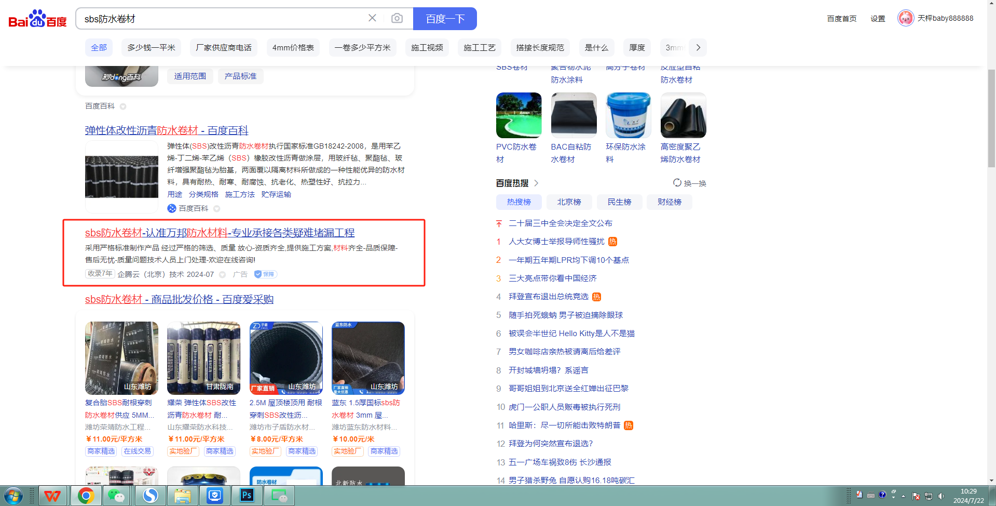The height and width of the screenshot is (506, 996).
Task: Open the WPS Office taskbar icon
Action: [52, 496]
